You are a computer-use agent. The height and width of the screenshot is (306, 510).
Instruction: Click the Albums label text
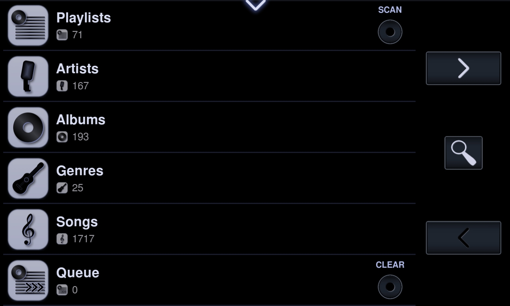(x=81, y=120)
